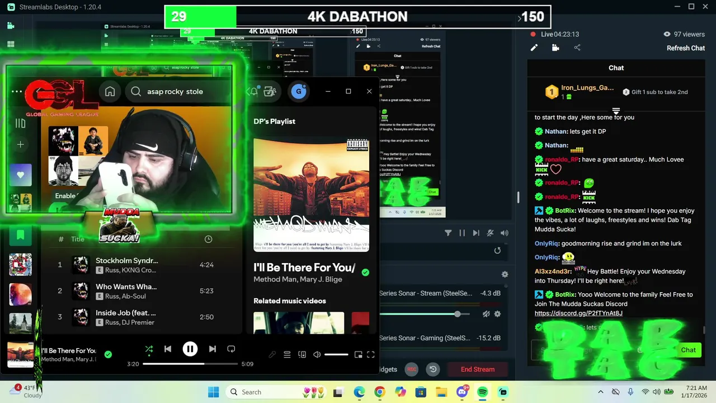Sort by the duration clock column
Image resolution: width=716 pixels, height=403 pixels.
pos(208,239)
